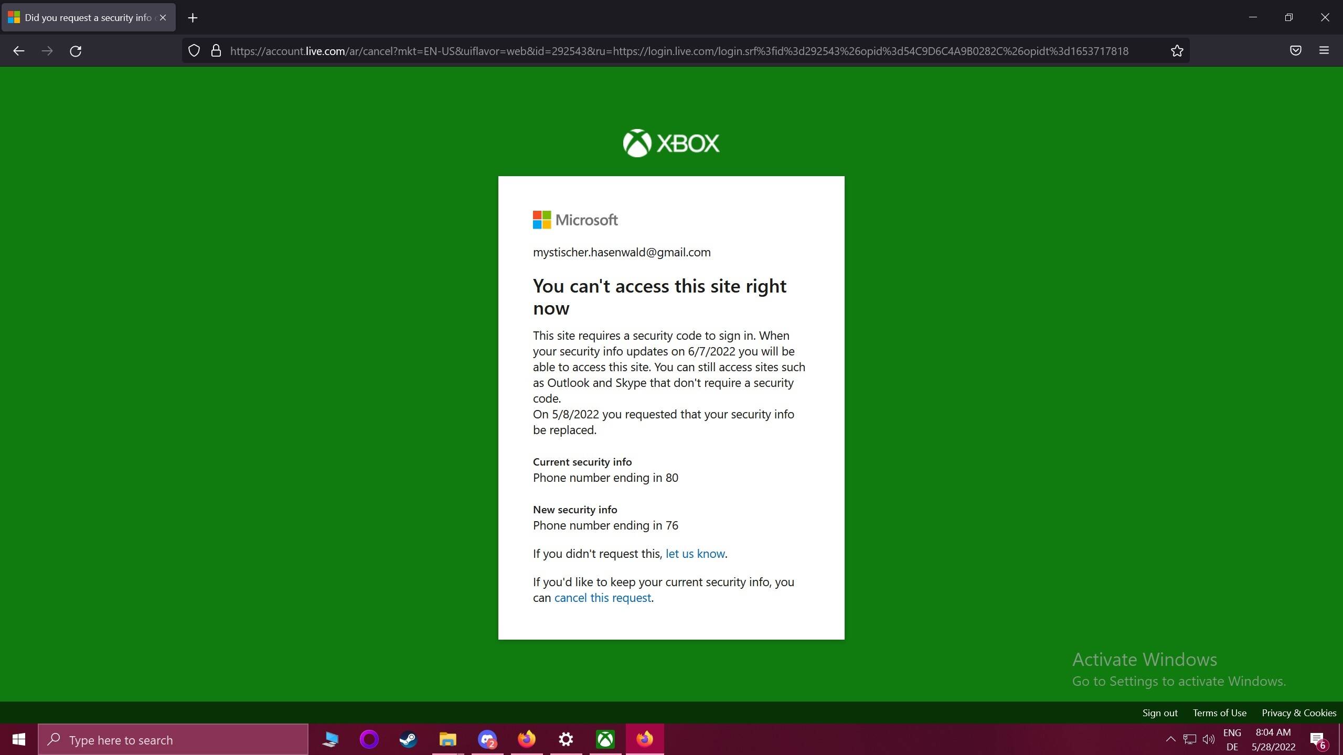This screenshot has width=1343, height=755.
Task: Click 'cancel this request' link
Action: click(x=602, y=598)
